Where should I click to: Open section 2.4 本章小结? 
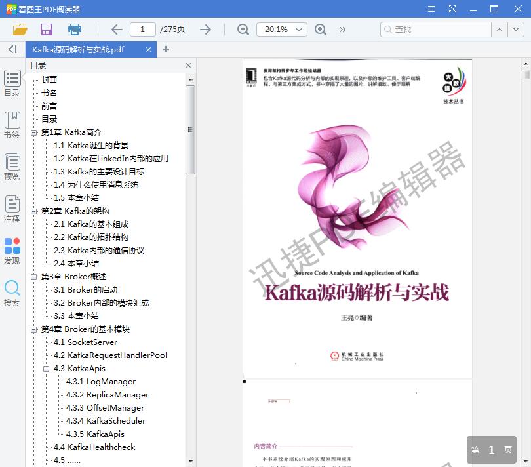[x=76, y=264]
